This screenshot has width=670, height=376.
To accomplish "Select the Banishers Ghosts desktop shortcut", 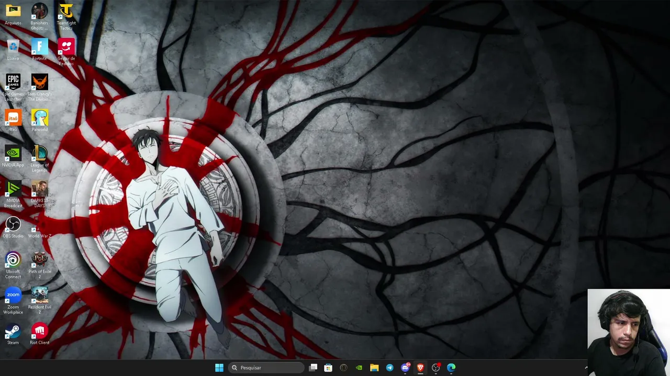I will coord(39,17).
